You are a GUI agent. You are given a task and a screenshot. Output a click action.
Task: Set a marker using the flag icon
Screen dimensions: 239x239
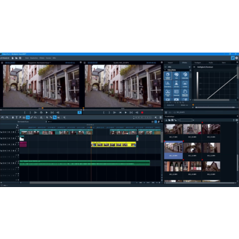20,118
